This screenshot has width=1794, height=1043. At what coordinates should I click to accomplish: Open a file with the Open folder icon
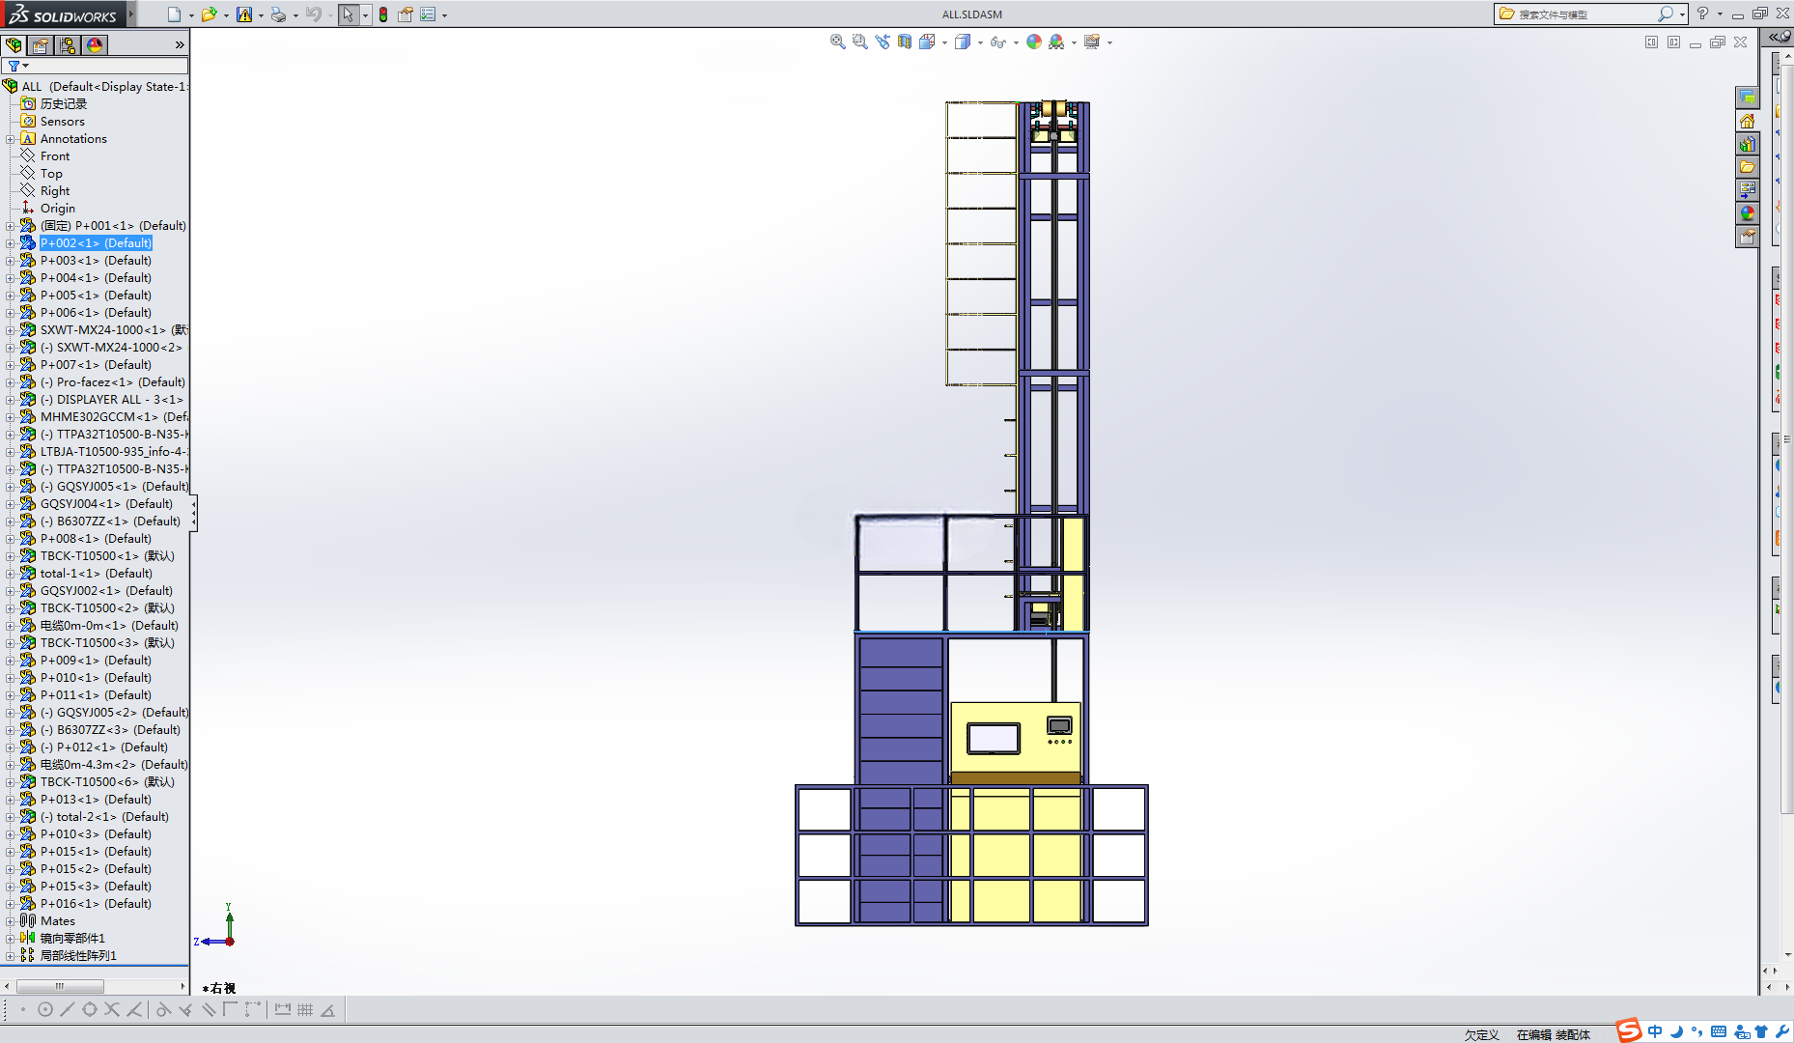click(x=208, y=14)
